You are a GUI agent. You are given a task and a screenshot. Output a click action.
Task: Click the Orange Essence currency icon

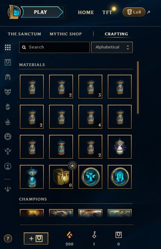(70, 235)
